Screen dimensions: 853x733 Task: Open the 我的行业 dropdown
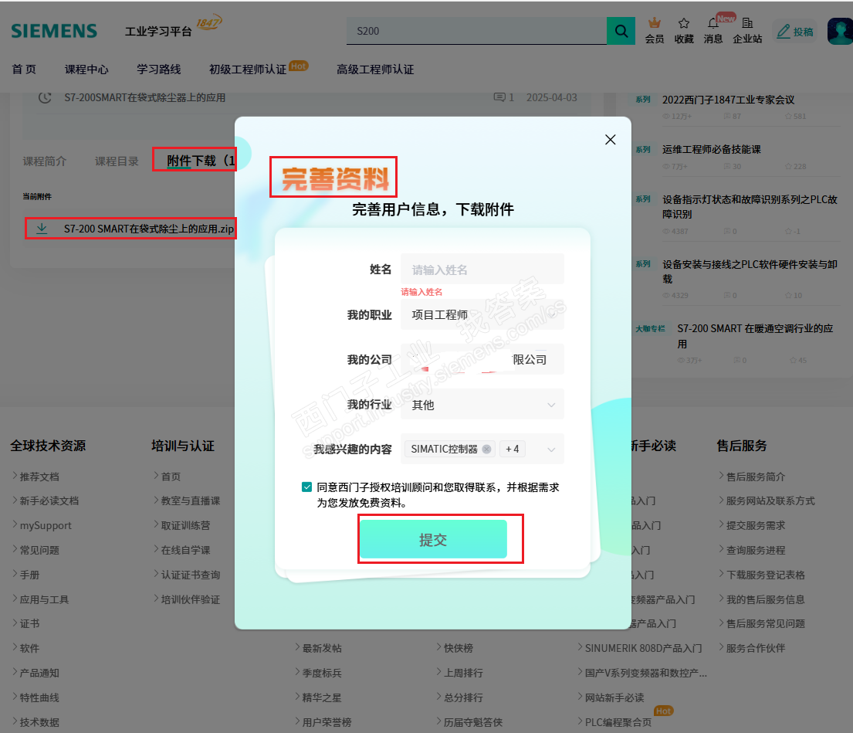(x=482, y=404)
